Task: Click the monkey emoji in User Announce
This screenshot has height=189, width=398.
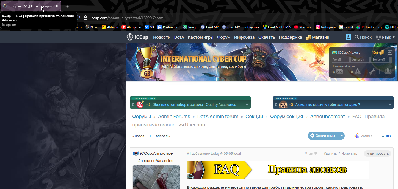Action: pos(283,105)
